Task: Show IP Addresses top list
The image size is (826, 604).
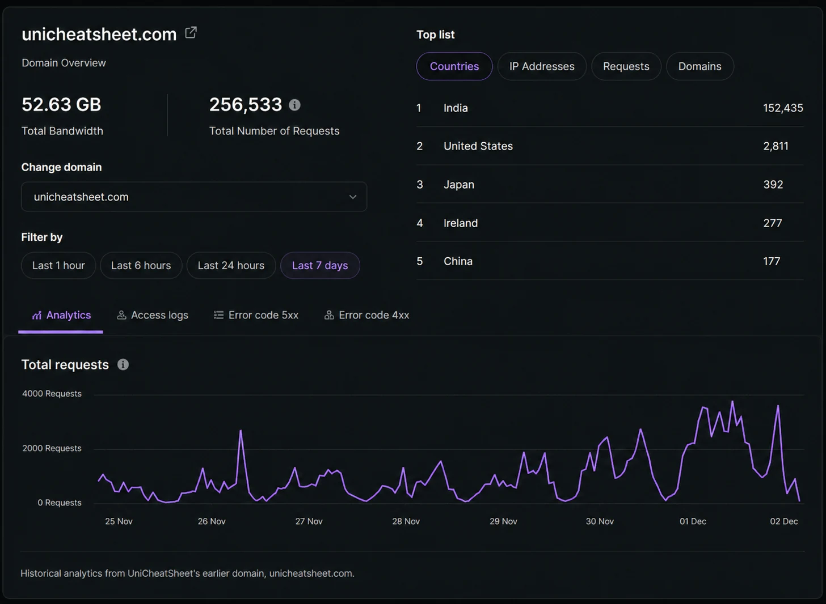Action: point(542,66)
